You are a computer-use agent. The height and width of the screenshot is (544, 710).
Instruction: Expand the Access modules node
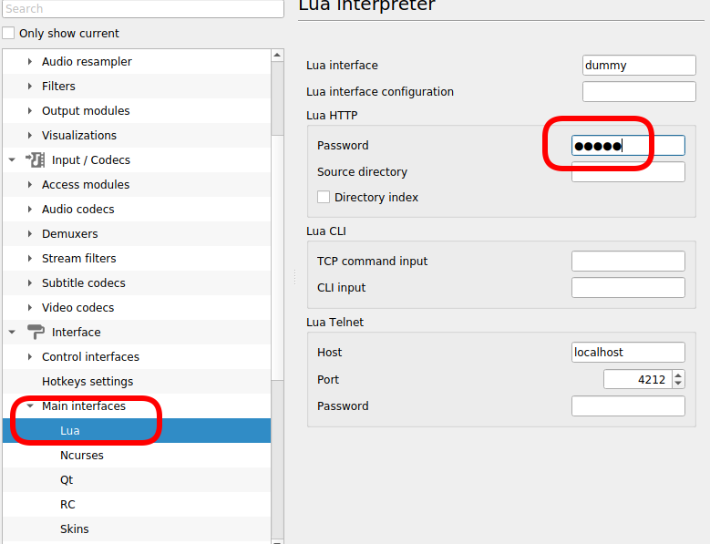pos(30,185)
